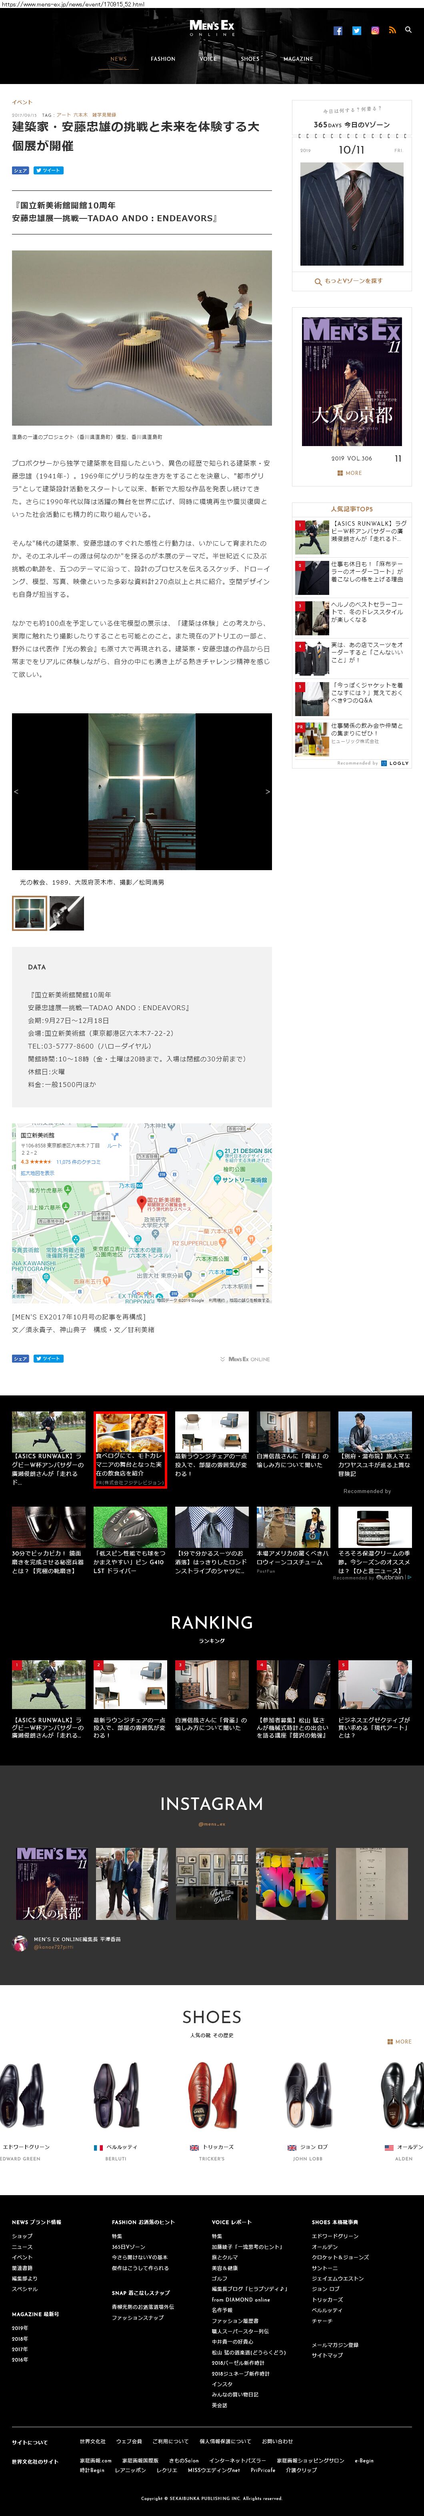Go to the SHOES navigation item
Viewport: 424px width, 2516px height.
click(x=250, y=58)
